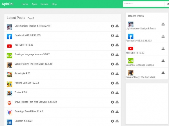169x126 pixels.
Task: Open the Growtopia 4.20 post link
Action: (22, 73)
